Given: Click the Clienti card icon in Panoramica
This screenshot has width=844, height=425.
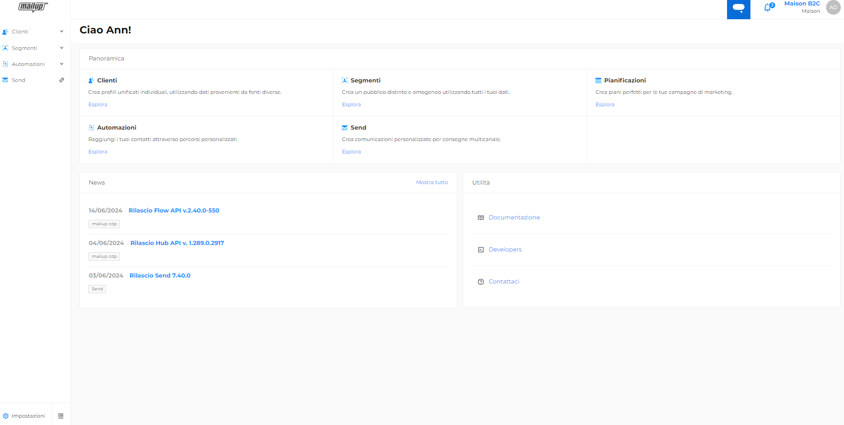Looking at the screenshot, I should click(91, 81).
